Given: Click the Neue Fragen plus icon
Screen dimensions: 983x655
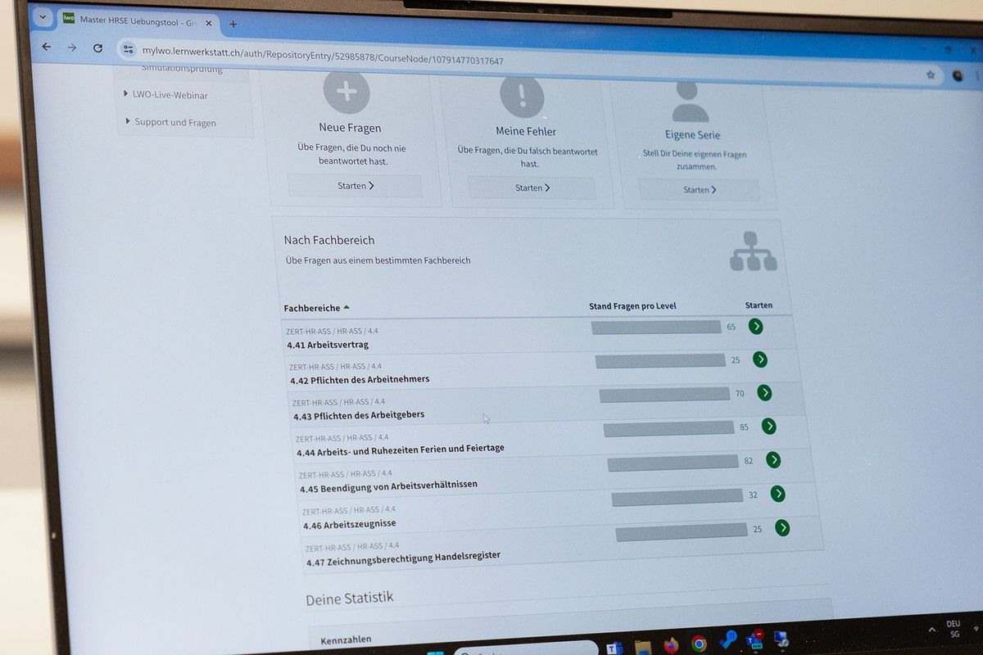Looking at the screenshot, I should coord(347,92).
